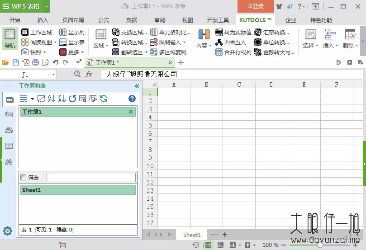
Task: Select Sheet1 in the navigation pane list
Action: 78,190
